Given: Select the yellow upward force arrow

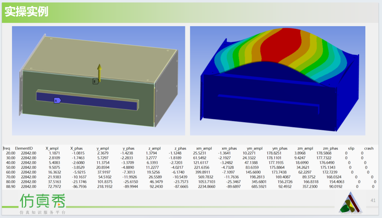Looking at the screenshot, I should pyautogui.click(x=99, y=72).
